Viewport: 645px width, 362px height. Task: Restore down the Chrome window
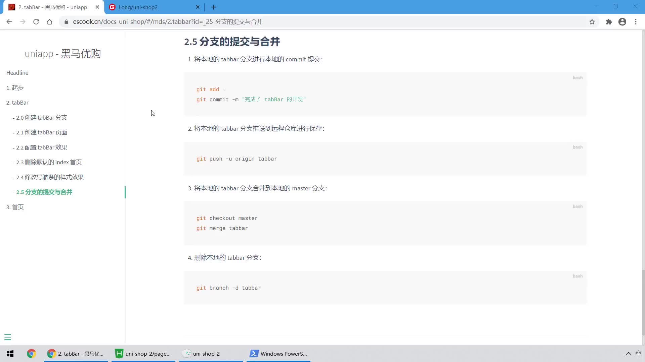616,6
